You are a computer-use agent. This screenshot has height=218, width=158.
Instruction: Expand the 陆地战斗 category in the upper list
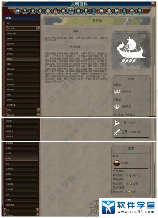click(x=37, y=115)
